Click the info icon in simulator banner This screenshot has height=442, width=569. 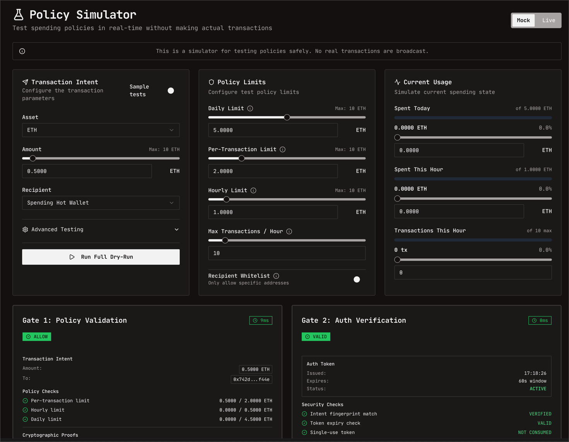(22, 51)
